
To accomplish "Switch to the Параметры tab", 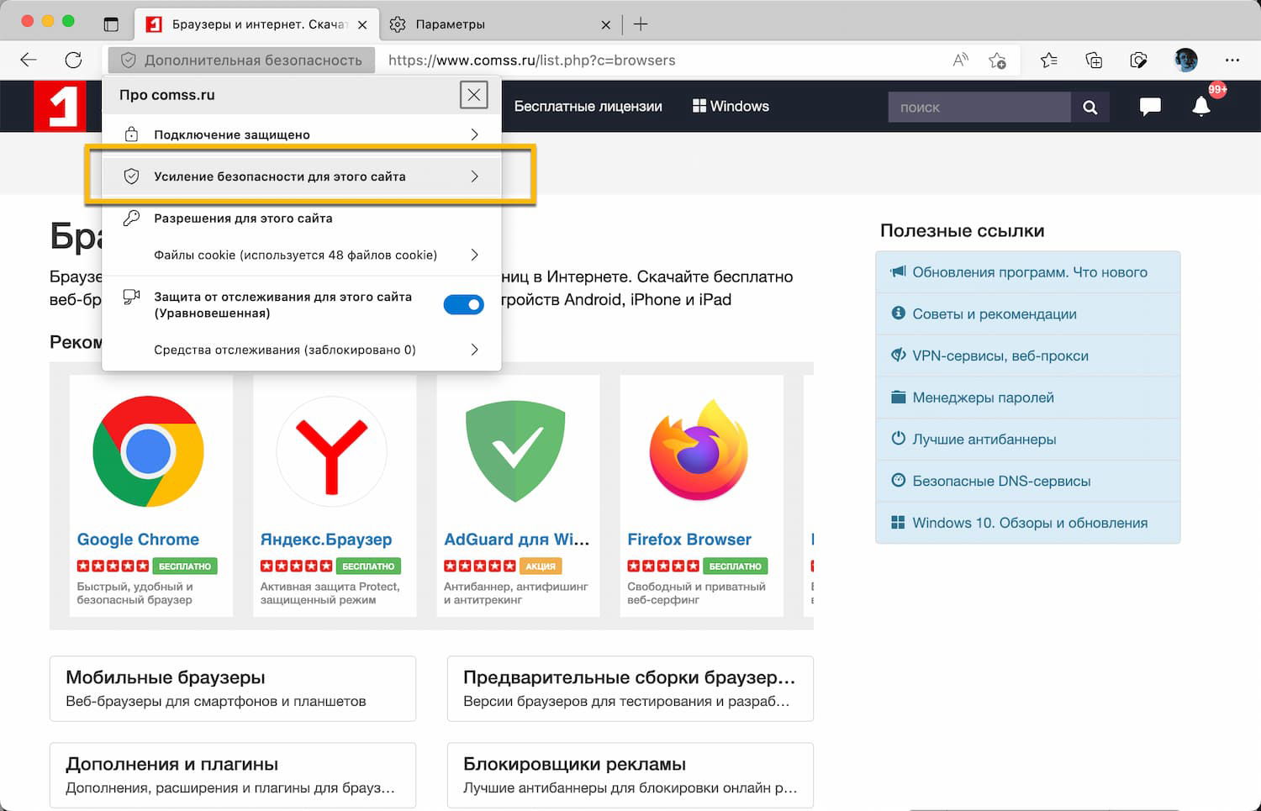I will click(x=501, y=24).
